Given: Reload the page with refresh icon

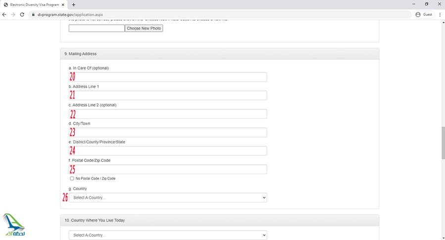Looking at the screenshot, I should coord(22,15).
